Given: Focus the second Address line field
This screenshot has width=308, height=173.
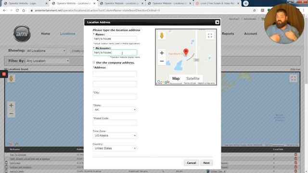Looking at the screenshot, I should (115, 84).
